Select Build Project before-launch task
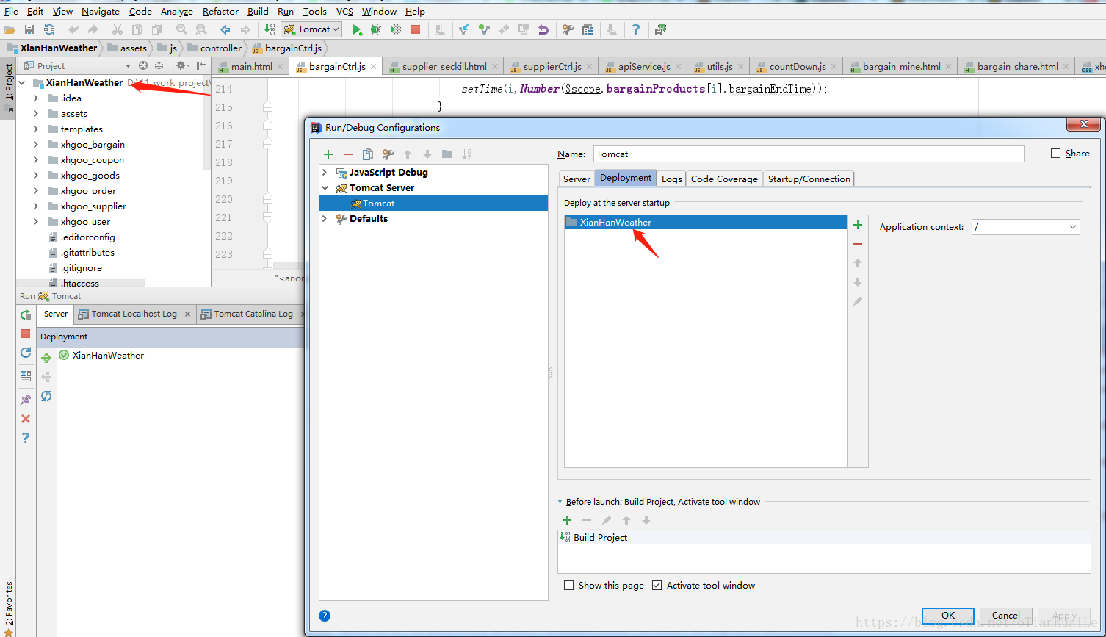 824,537
